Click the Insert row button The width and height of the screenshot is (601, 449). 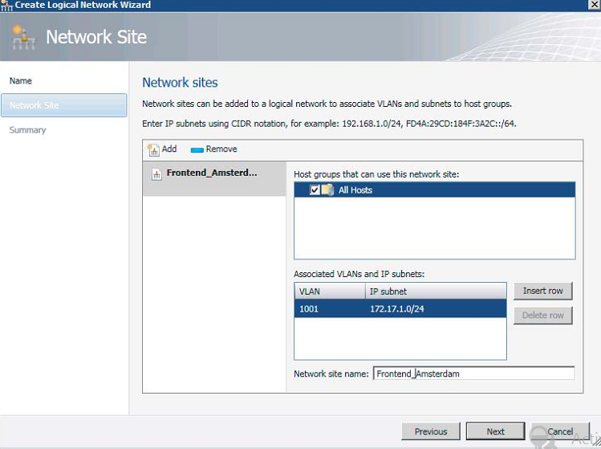[x=542, y=291]
